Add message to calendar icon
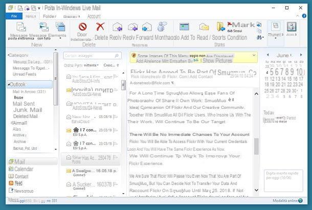Viewport: 312px width, 210px height. [184, 27]
